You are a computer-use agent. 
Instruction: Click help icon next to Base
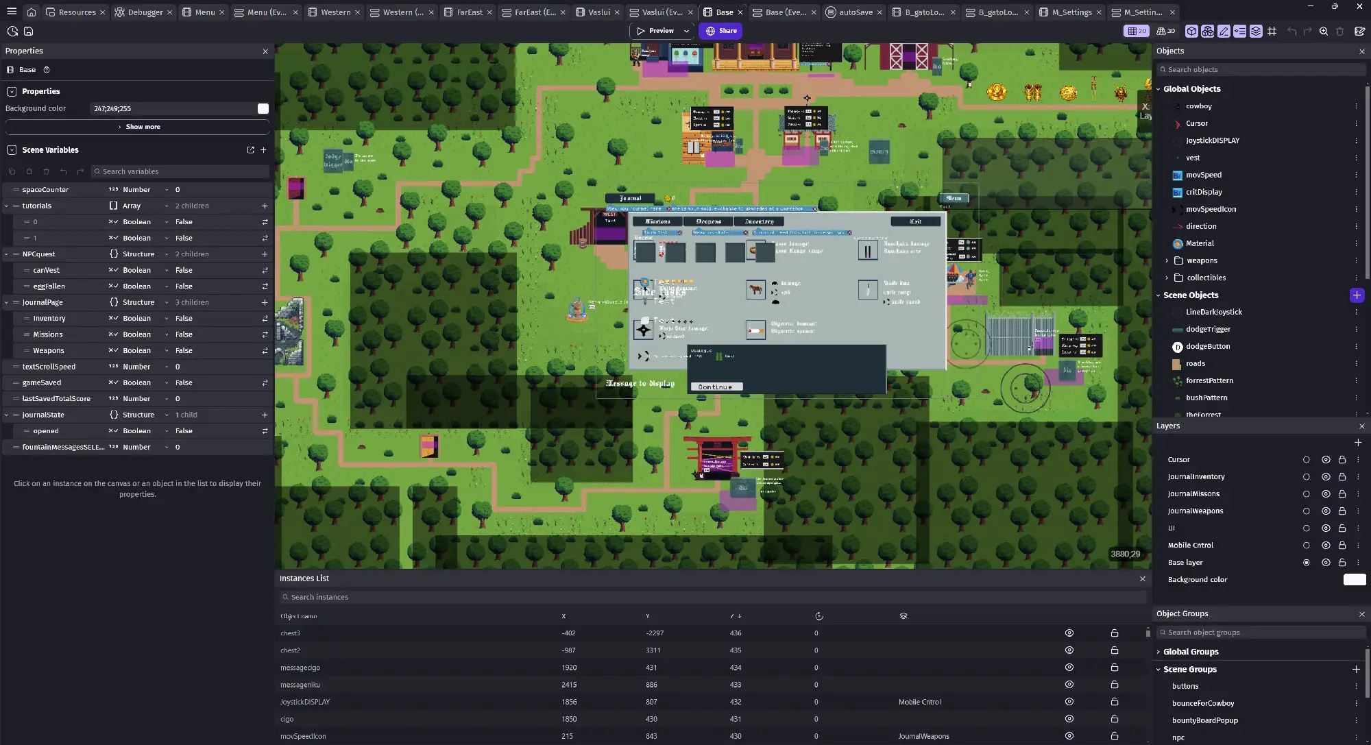(47, 70)
